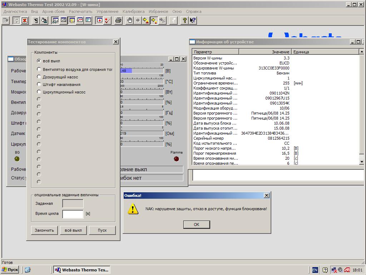
Task: Click the printer icon in toolbar
Action: pos(118,20)
